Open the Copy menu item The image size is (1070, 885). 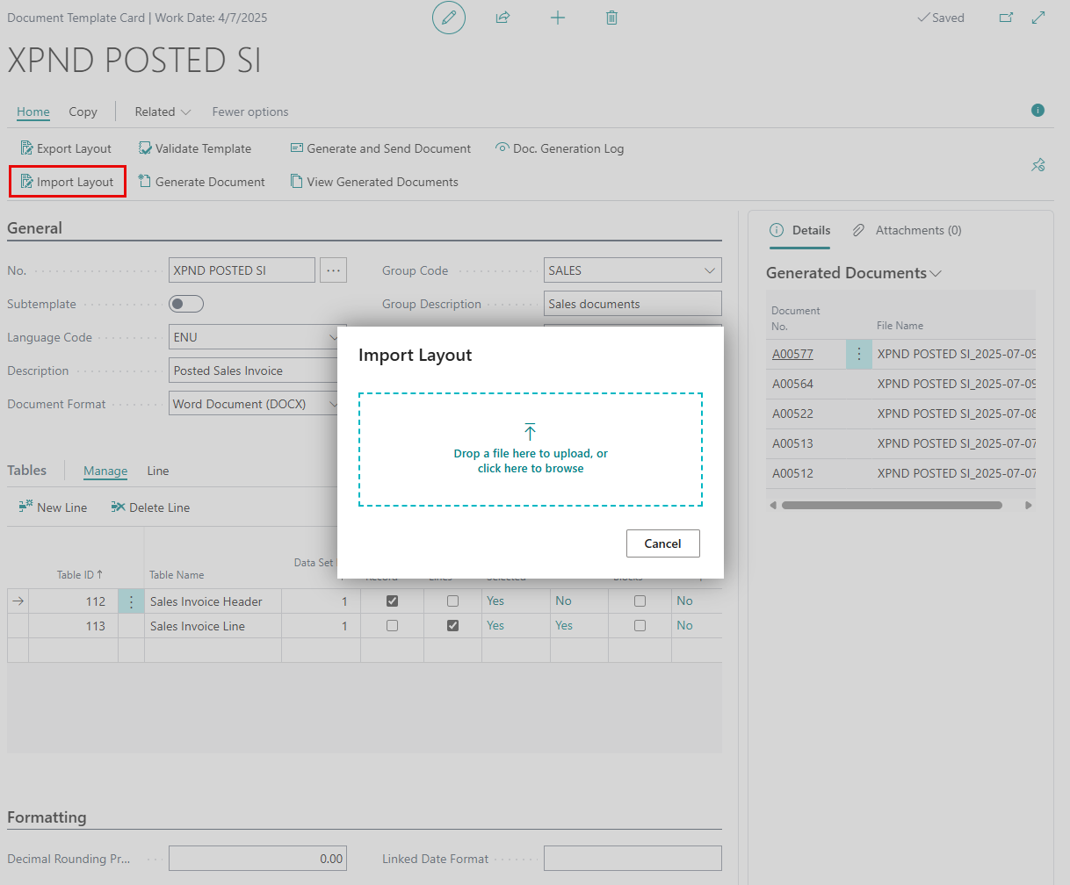point(83,112)
